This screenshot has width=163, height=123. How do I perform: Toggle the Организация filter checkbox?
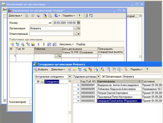coord(103,76)
